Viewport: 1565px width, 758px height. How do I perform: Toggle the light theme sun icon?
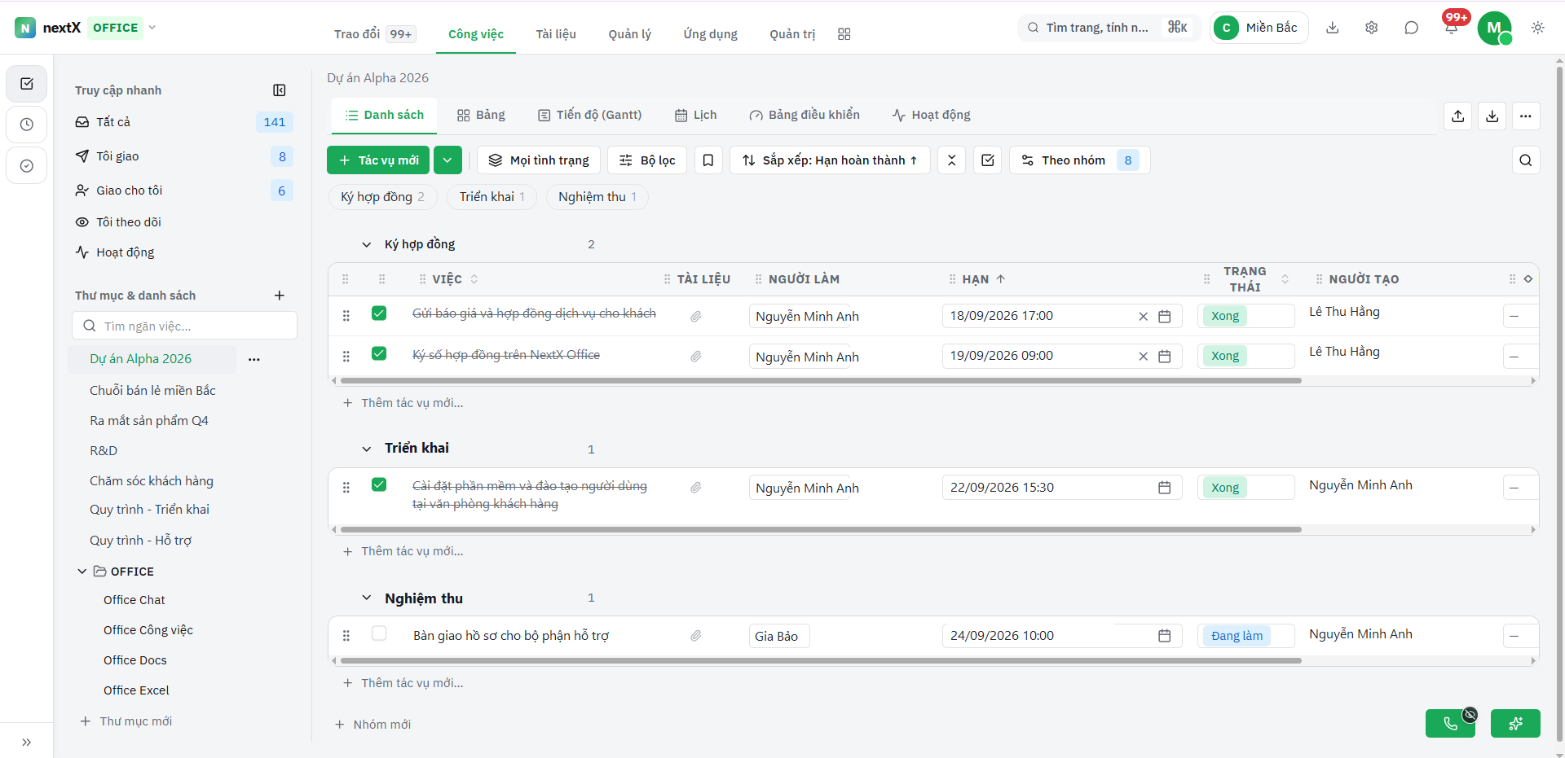coord(1538,28)
